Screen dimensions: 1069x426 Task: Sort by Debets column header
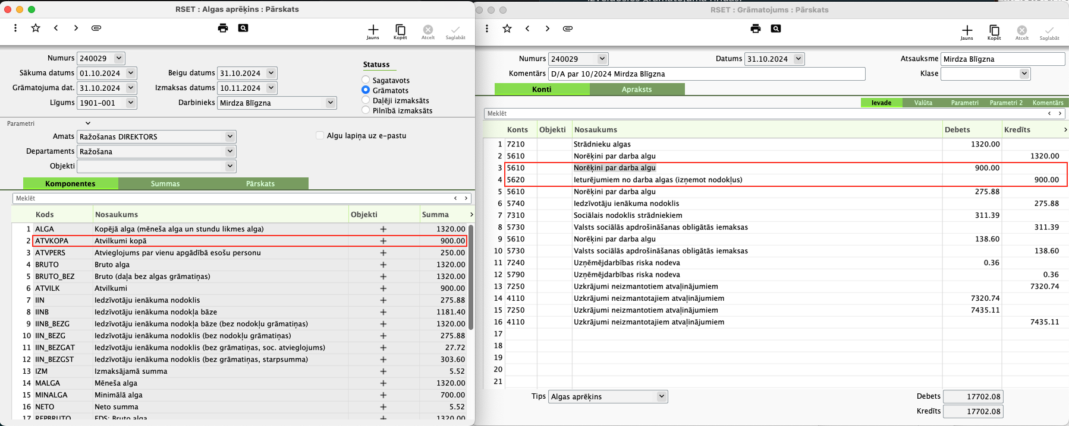tap(957, 129)
